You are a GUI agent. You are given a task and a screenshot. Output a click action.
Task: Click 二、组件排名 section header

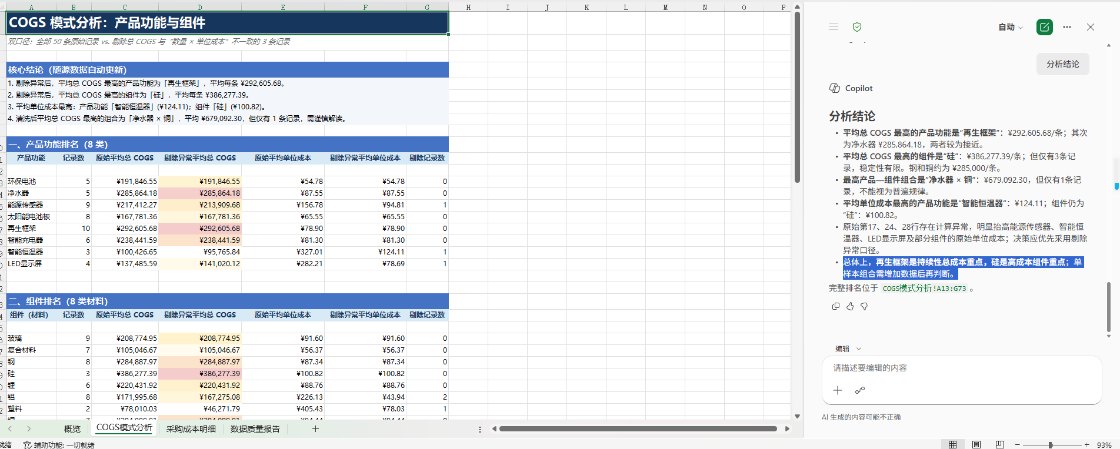pyautogui.click(x=227, y=301)
